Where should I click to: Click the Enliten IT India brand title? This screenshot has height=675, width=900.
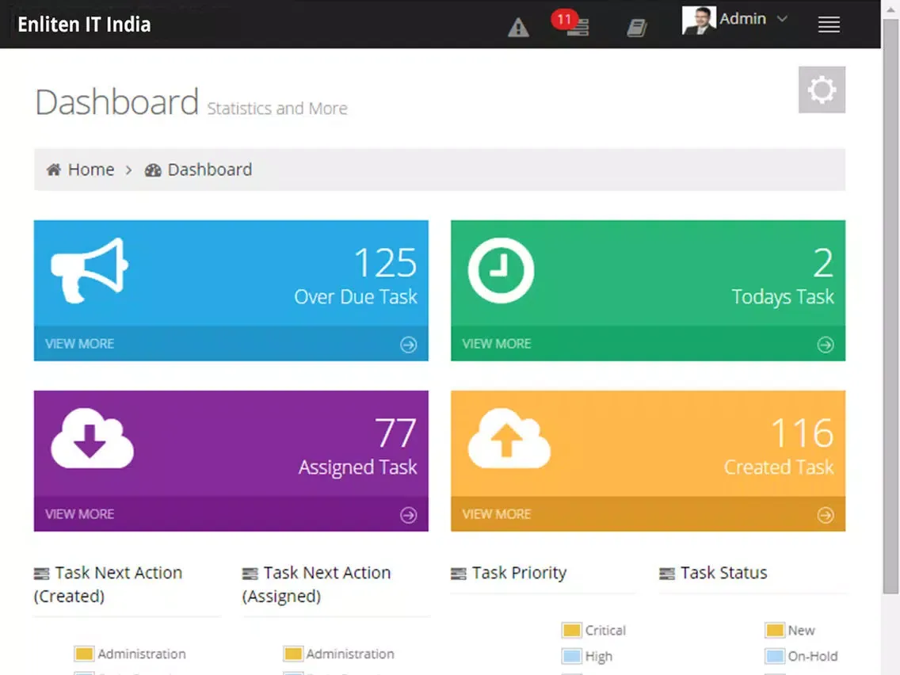[x=84, y=25]
